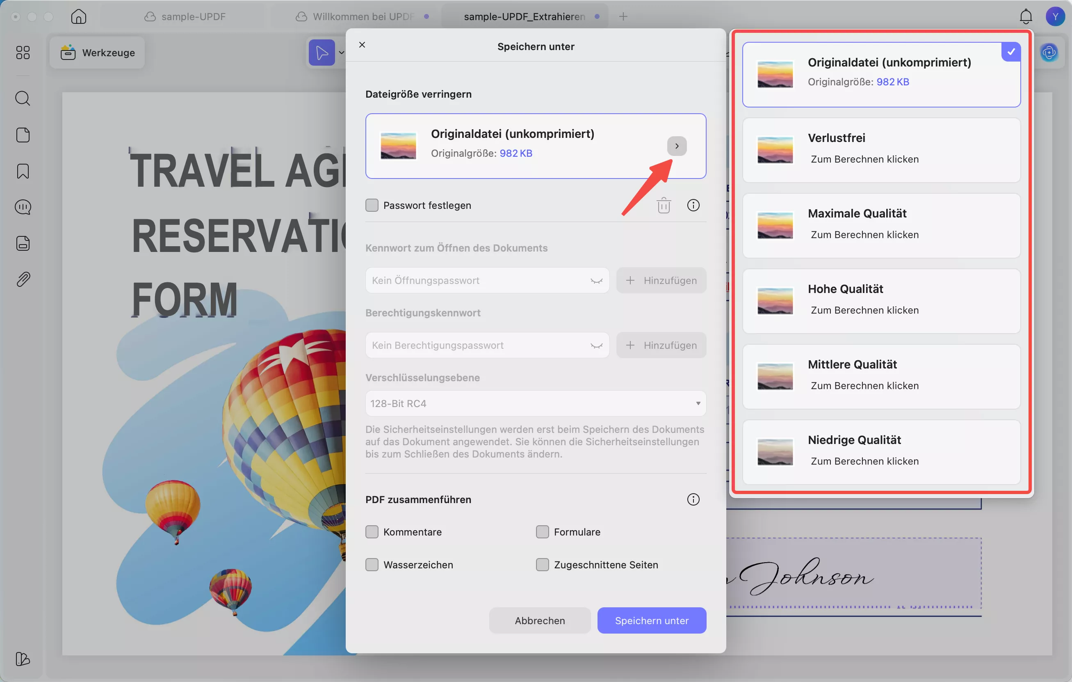Open the Werkzeuge tools menu
1072x682 pixels.
[x=98, y=53]
